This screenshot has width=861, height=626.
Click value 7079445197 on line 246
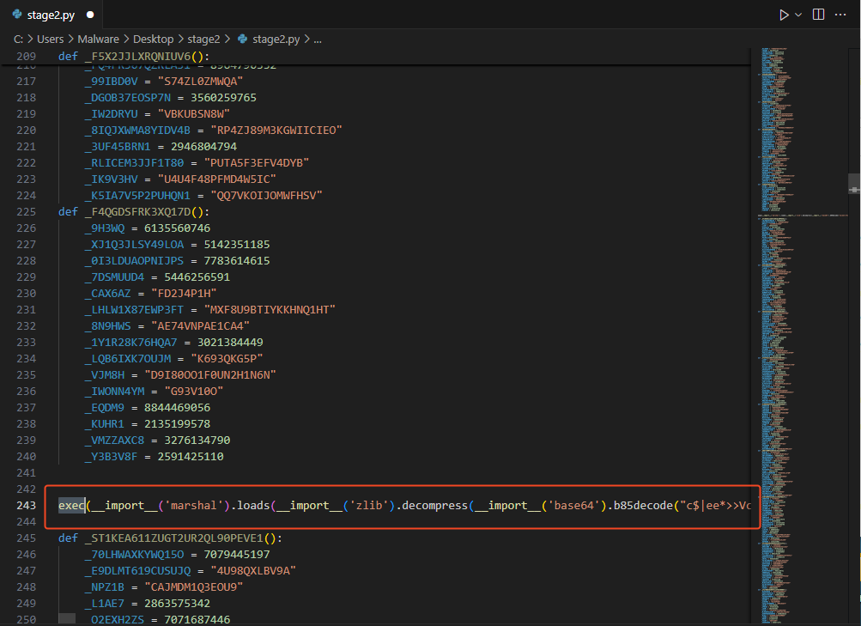click(237, 554)
